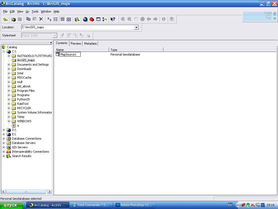Expand the Program Files folder
The image size is (278, 209).
9,91
